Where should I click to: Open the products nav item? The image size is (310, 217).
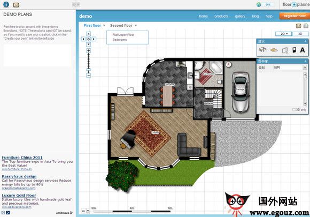pos(221,16)
